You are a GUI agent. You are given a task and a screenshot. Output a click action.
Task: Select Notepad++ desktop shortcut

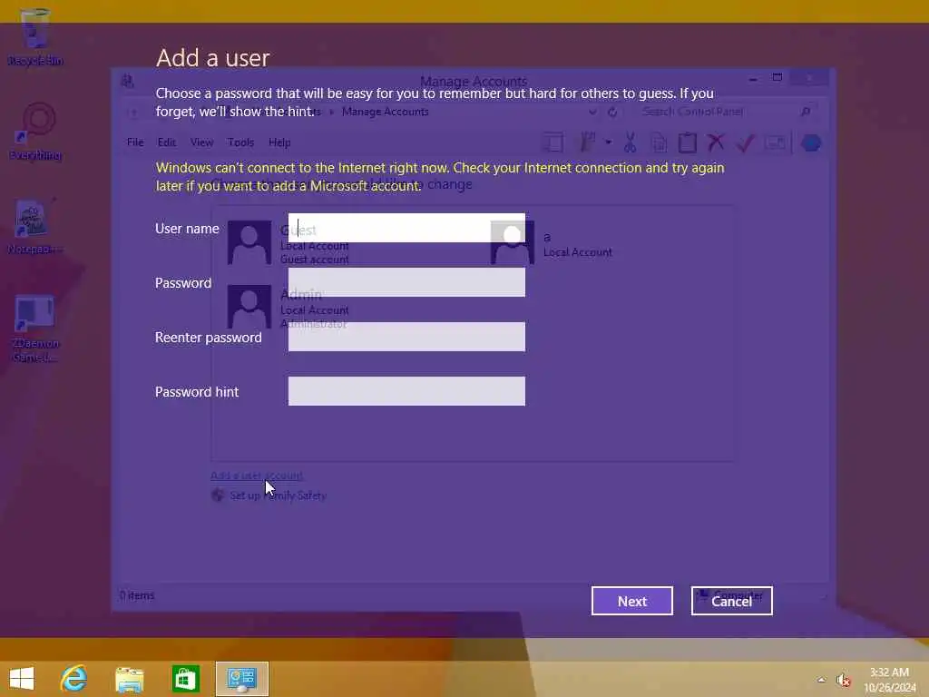point(34,227)
